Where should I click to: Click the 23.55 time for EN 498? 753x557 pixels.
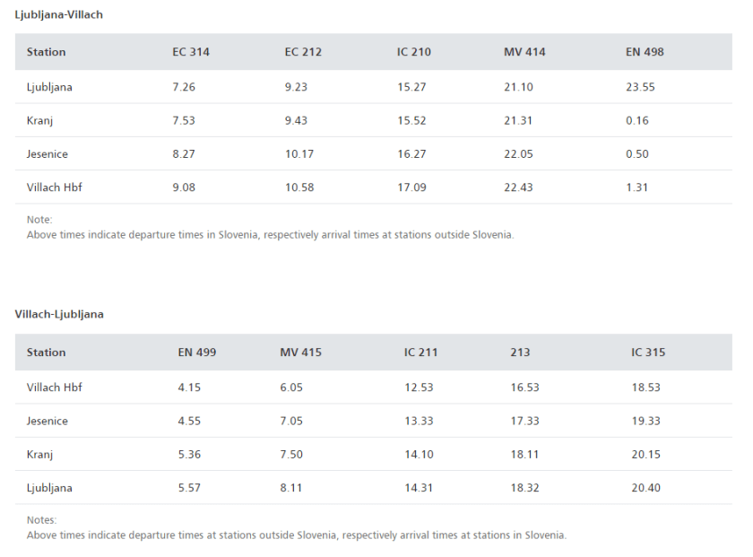pyautogui.click(x=640, y=87)
